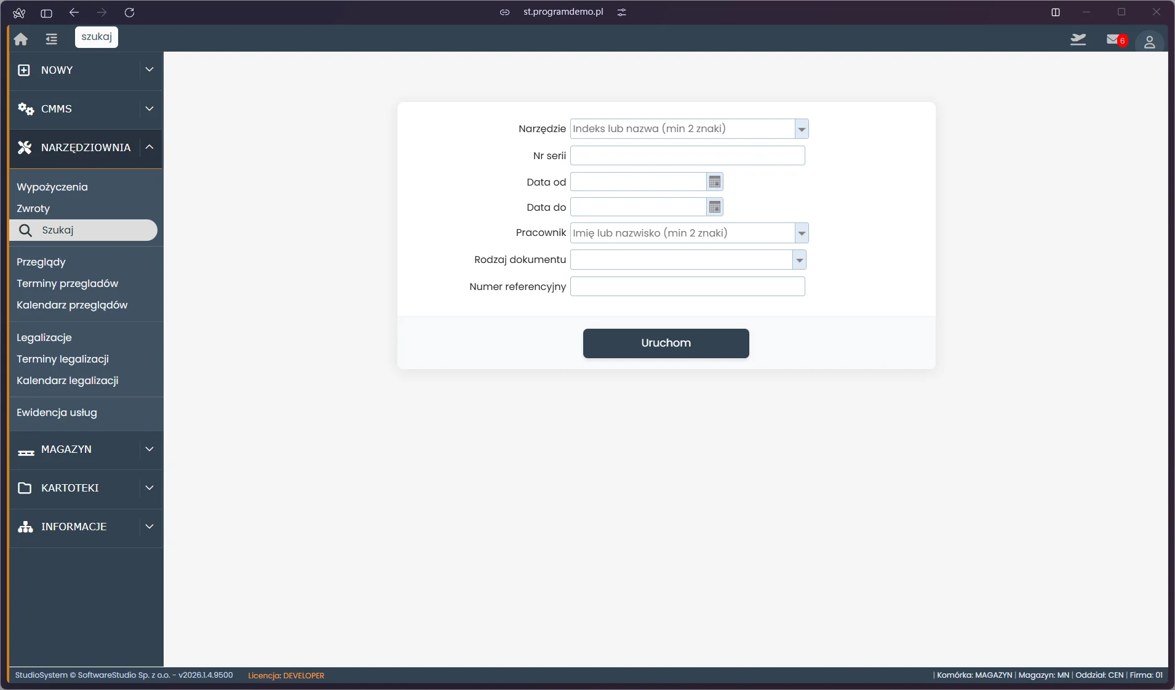Open Legalizacje in sidebar
Screen dimensions: 1175x690
pos(44,337)
